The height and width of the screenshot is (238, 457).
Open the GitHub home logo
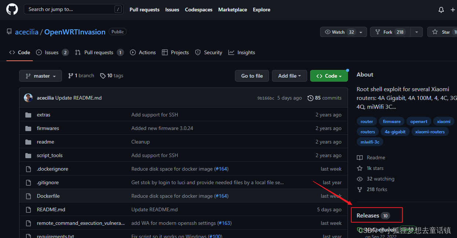[12, 10]
